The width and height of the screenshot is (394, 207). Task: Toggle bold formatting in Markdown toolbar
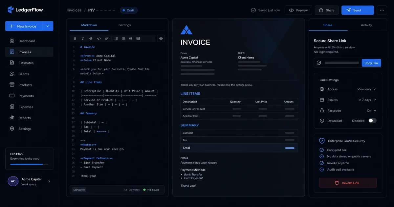[x=75, y=38]
